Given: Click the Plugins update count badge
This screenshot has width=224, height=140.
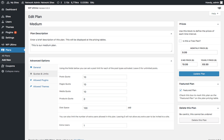Looking at the screenshot, I should (15, 32).
